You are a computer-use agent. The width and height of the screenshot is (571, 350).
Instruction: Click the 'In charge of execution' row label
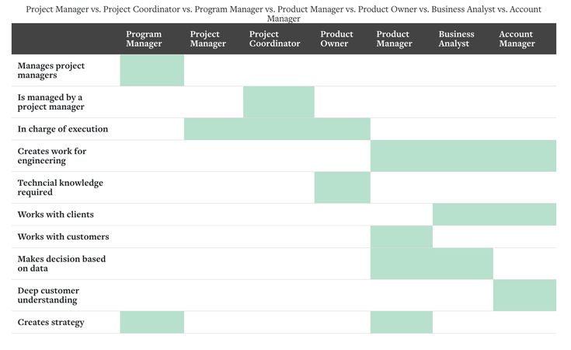point(63,129)
